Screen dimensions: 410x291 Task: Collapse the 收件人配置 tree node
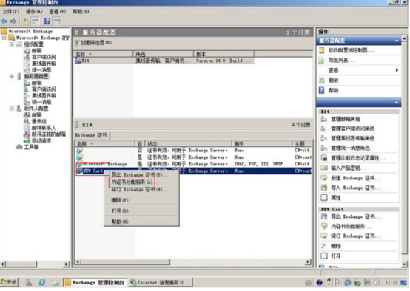[x=12, y=109]
